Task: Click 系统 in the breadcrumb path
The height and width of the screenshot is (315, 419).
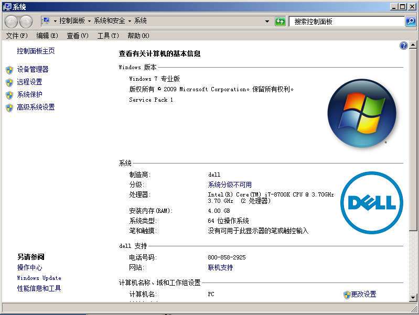Action: click(x=141, y=21)
